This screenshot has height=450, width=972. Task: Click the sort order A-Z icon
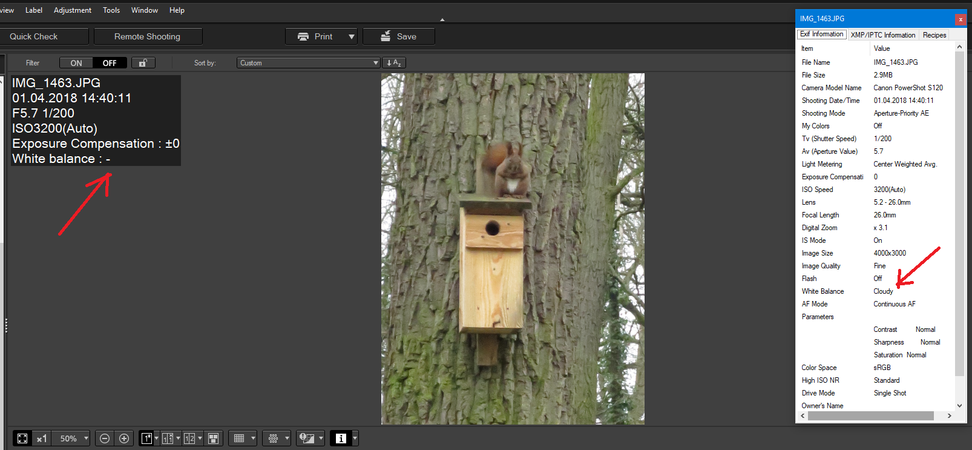pyautogui.click(x=393, y=63)
